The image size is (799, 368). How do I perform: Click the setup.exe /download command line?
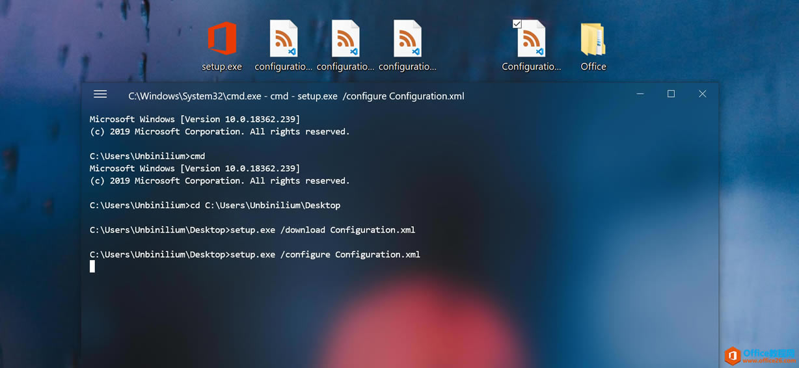pos(252,230)
